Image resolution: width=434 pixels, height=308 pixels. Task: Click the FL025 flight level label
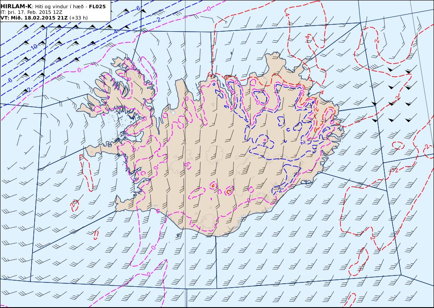tap(97, 7)
